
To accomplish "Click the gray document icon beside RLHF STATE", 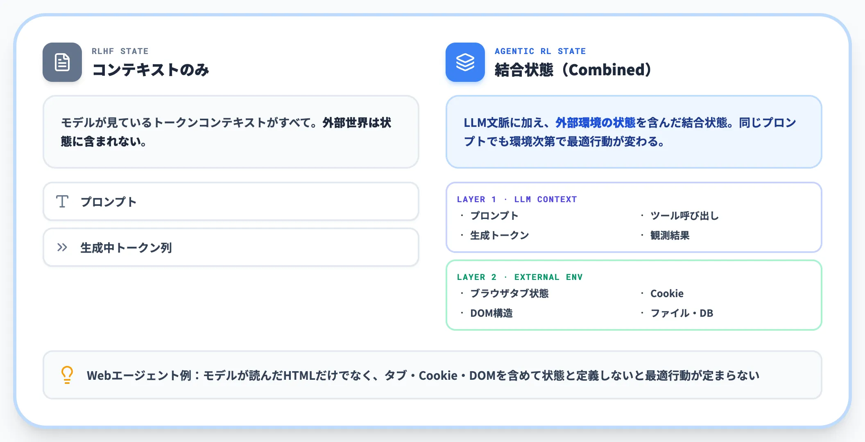I will (x=62, y=62).
